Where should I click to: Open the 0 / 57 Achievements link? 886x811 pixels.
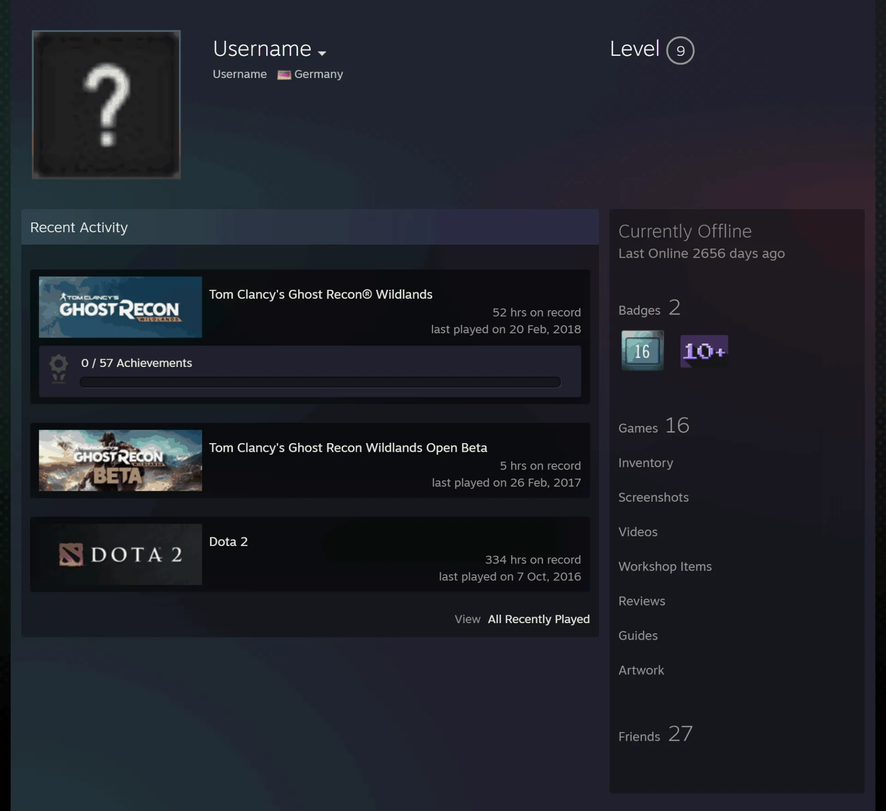(137, 363)
